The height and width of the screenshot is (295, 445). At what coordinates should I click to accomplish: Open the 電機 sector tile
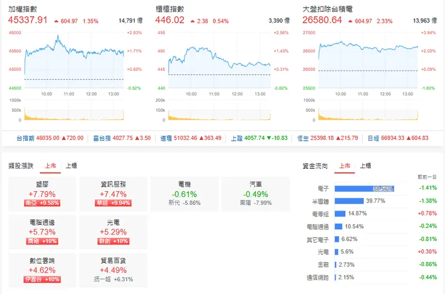[x=185, y=194]
